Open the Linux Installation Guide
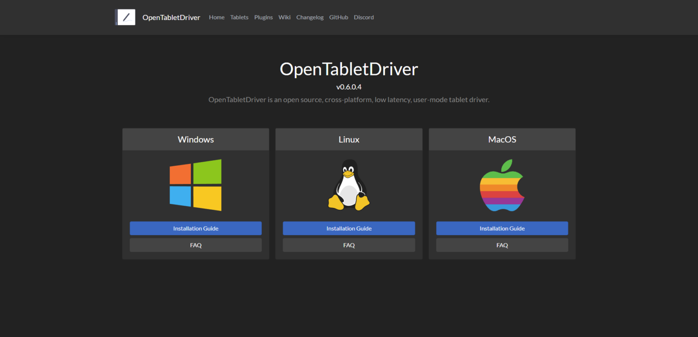 (349, 228)
